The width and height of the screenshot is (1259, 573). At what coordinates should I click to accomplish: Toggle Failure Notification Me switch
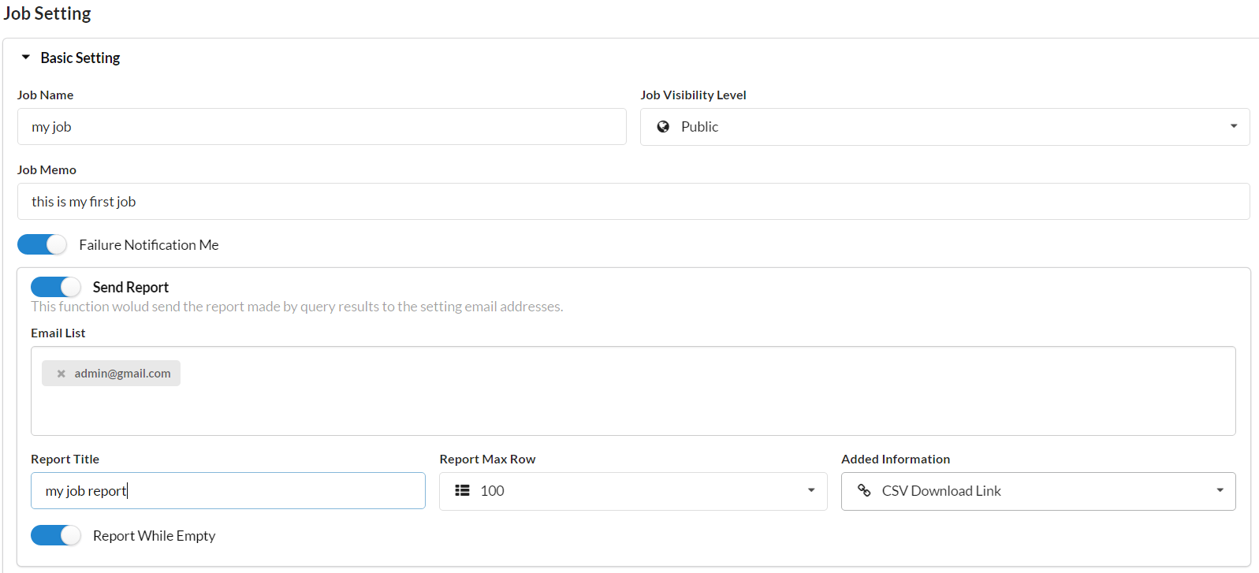[43, 245]
